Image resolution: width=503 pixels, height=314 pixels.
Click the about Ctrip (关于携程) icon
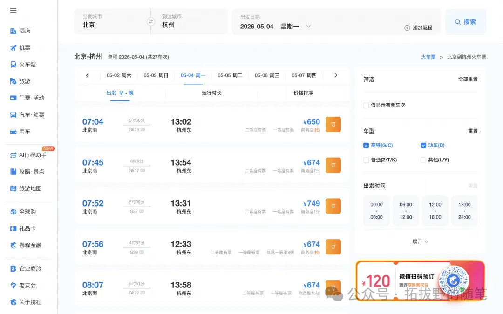(13, 302)
